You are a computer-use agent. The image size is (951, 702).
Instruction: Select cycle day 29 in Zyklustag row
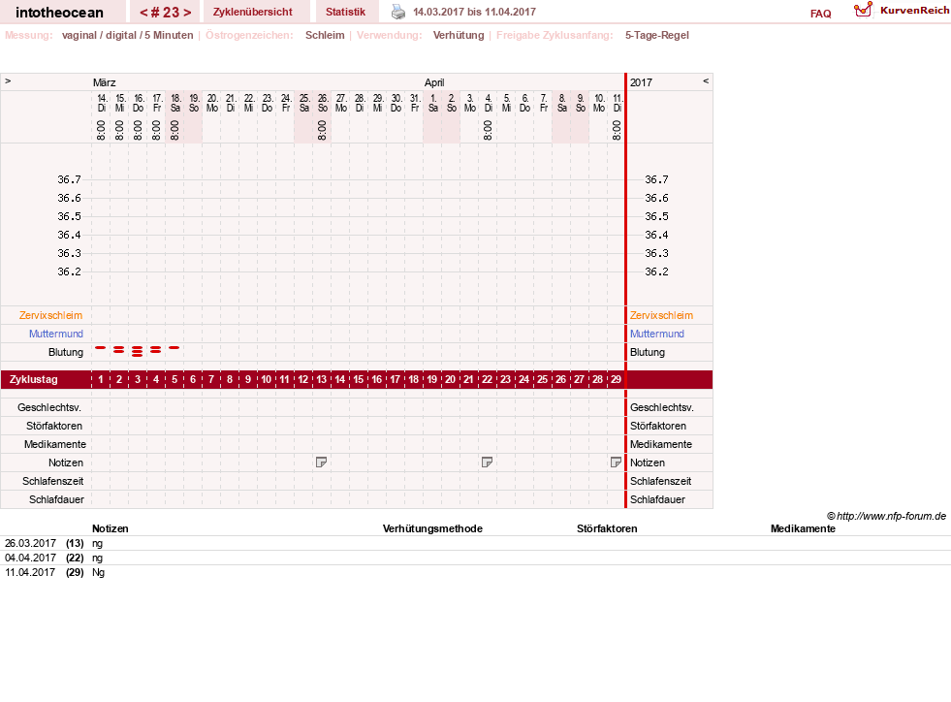pyautogui.click(x=616, y=379)
